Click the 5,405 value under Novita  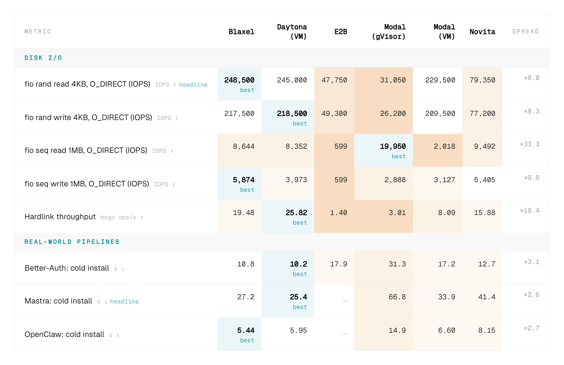(x=485, y=180)
